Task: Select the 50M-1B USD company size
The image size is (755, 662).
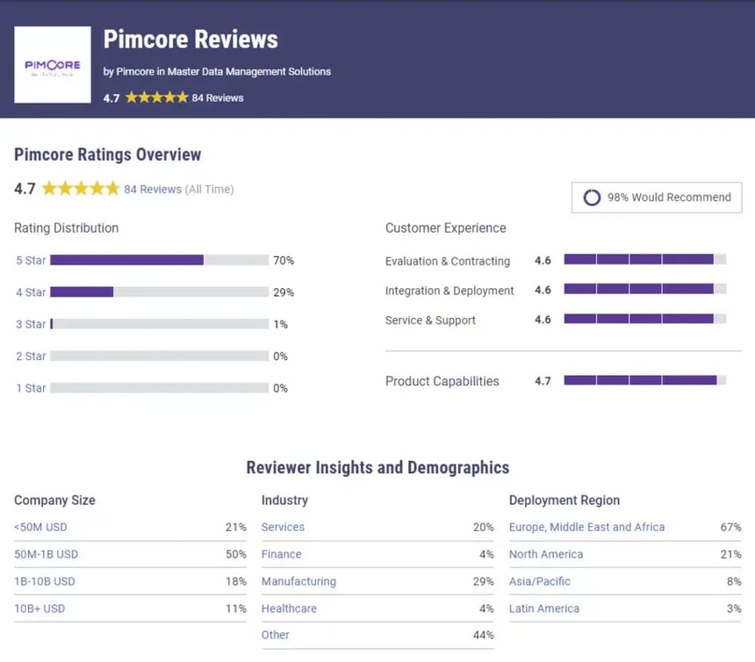Action: point(47,554)
